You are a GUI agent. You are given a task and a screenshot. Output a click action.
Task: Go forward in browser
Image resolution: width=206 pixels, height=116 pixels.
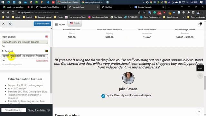8,12
